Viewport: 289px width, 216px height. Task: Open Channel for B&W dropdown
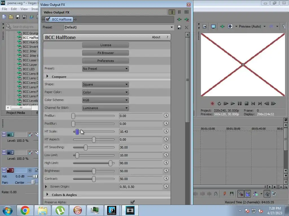(x=106, y=108)
